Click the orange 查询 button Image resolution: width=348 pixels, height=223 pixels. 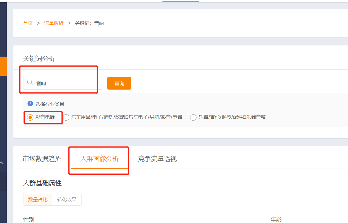[119, 83]
